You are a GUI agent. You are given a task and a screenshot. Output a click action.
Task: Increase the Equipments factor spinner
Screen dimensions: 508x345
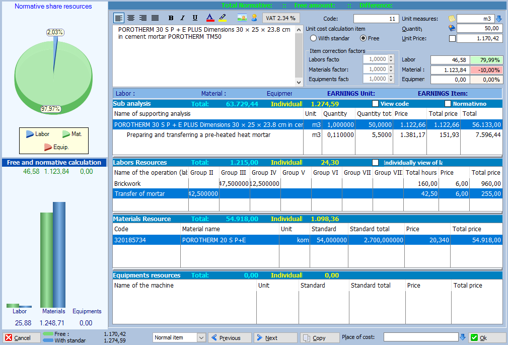[x=391, y=77]
